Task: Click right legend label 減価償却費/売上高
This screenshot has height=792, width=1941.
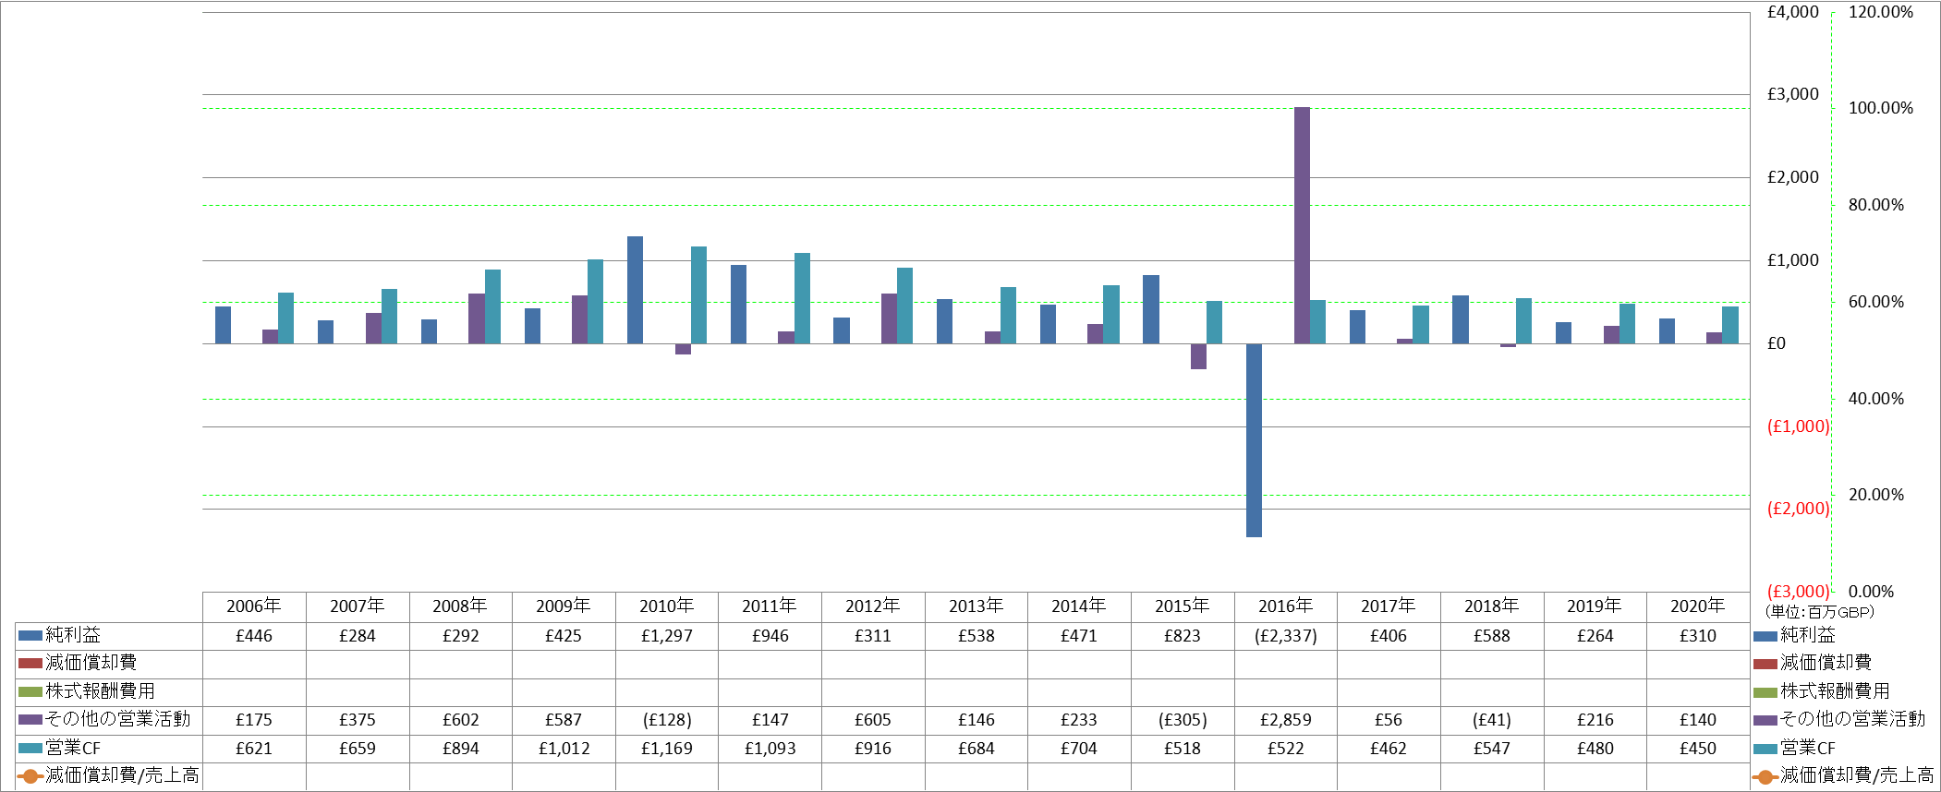Action: pyautogui.click(x=1857, y=775)
